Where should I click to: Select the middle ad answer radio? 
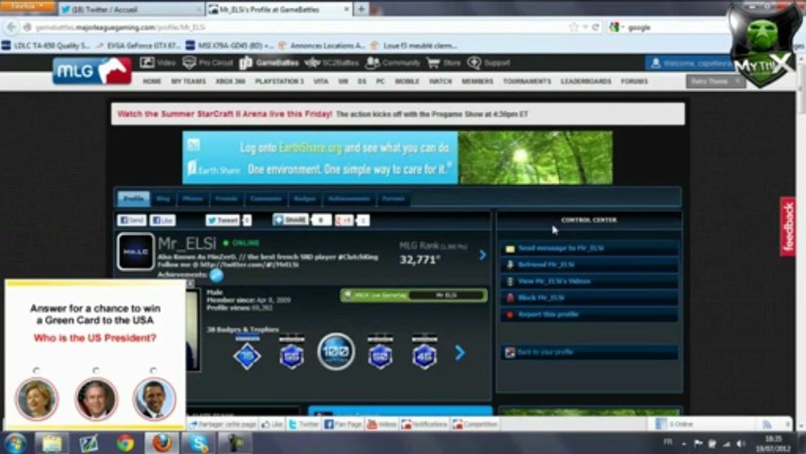(96, 371)
